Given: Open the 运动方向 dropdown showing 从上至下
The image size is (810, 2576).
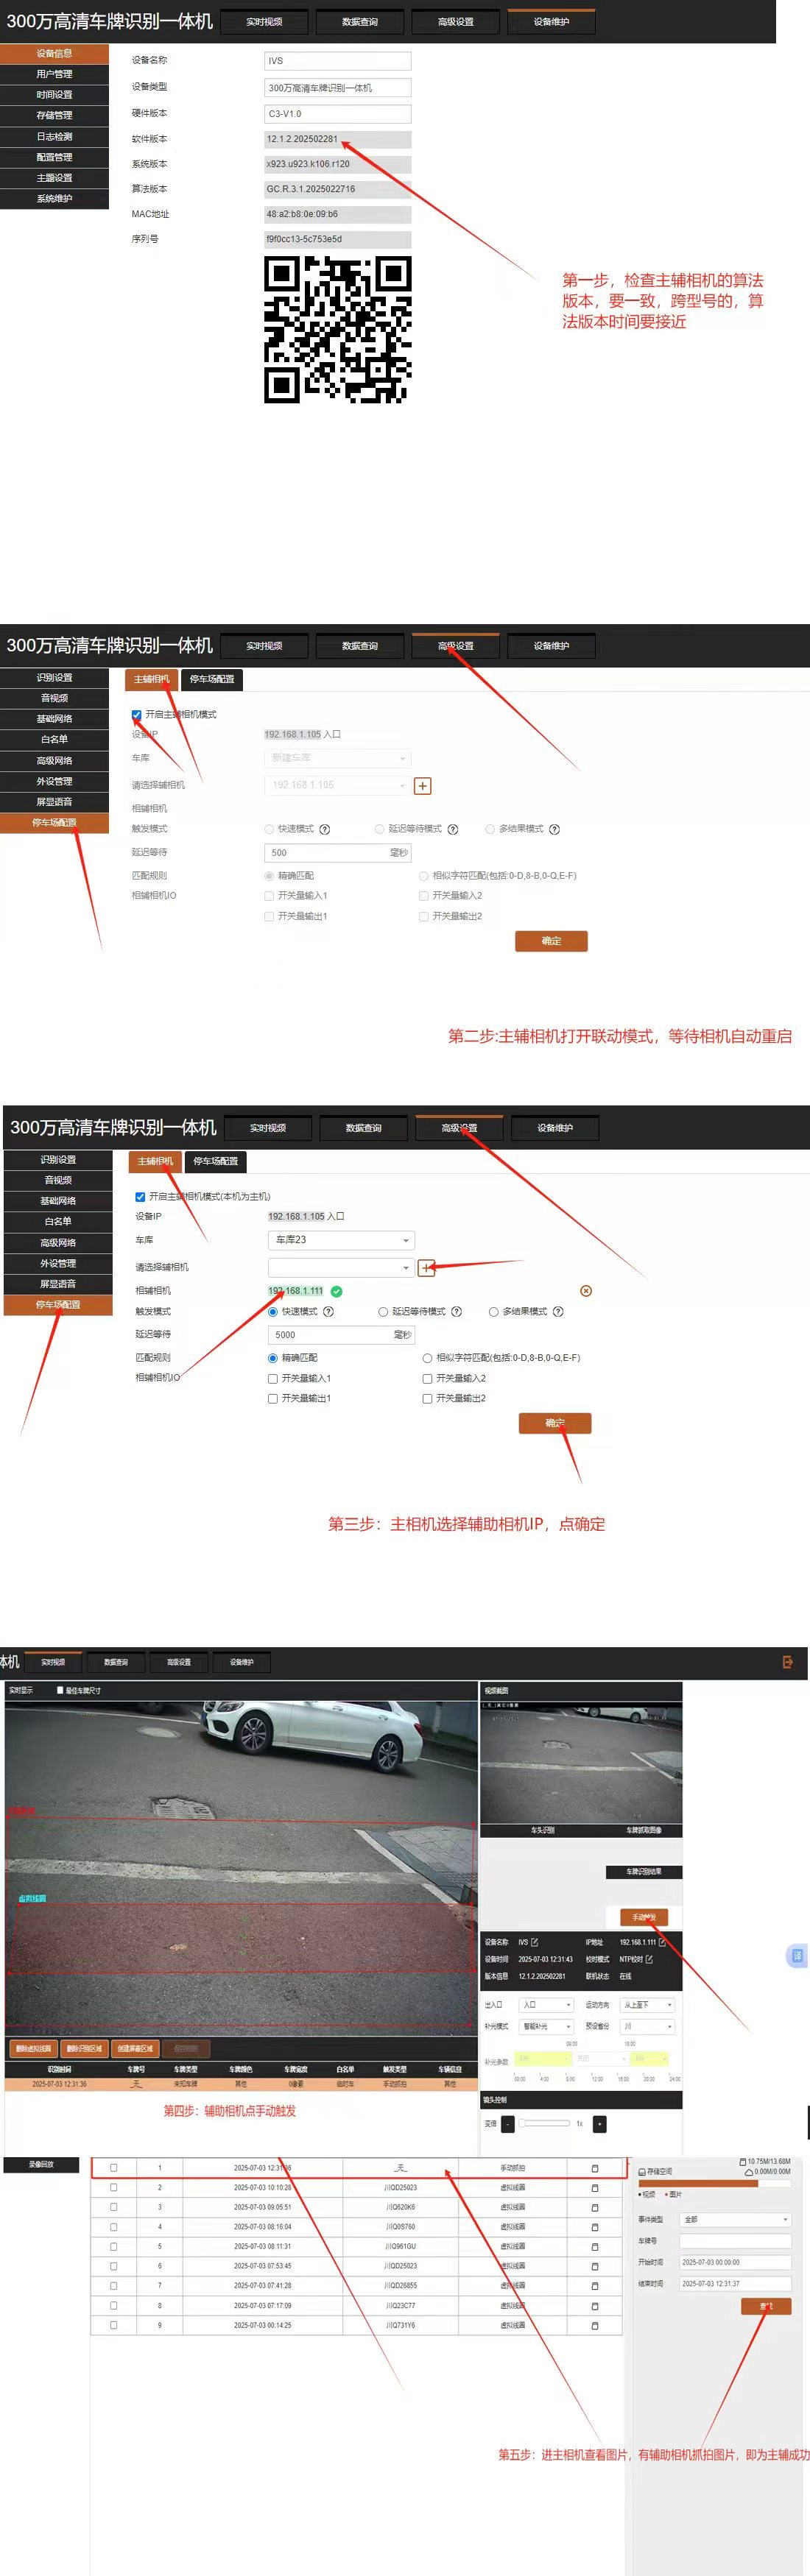Looking at the screenshot, I should tap(648, 2005).
